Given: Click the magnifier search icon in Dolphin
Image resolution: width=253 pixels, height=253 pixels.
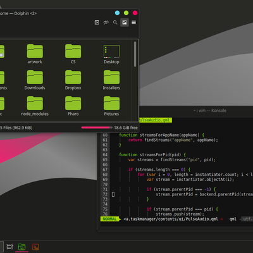Looking at the screenshot, I should pyautogui.click(x=115, y=22).
